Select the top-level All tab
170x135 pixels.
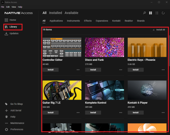[45, 13]
